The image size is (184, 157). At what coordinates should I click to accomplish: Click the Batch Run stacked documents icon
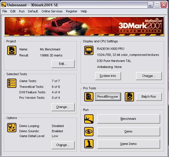pos(129,97)
